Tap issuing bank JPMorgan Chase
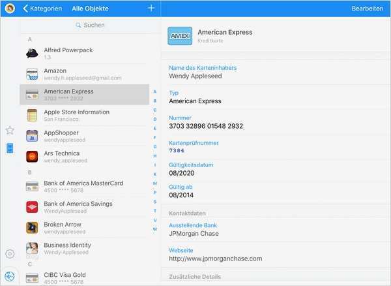 (194, 234)
